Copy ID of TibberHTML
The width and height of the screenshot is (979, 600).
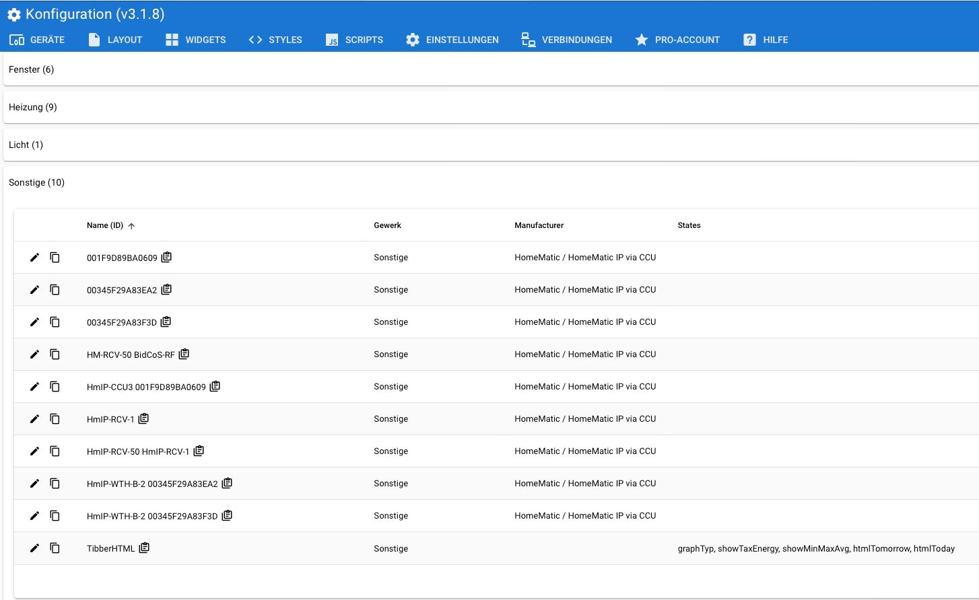tap(144, 548)
